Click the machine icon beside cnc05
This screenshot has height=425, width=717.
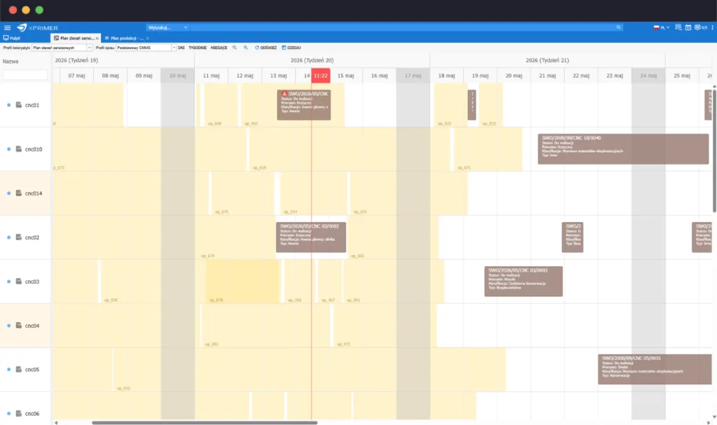click(x=19, y=369)
